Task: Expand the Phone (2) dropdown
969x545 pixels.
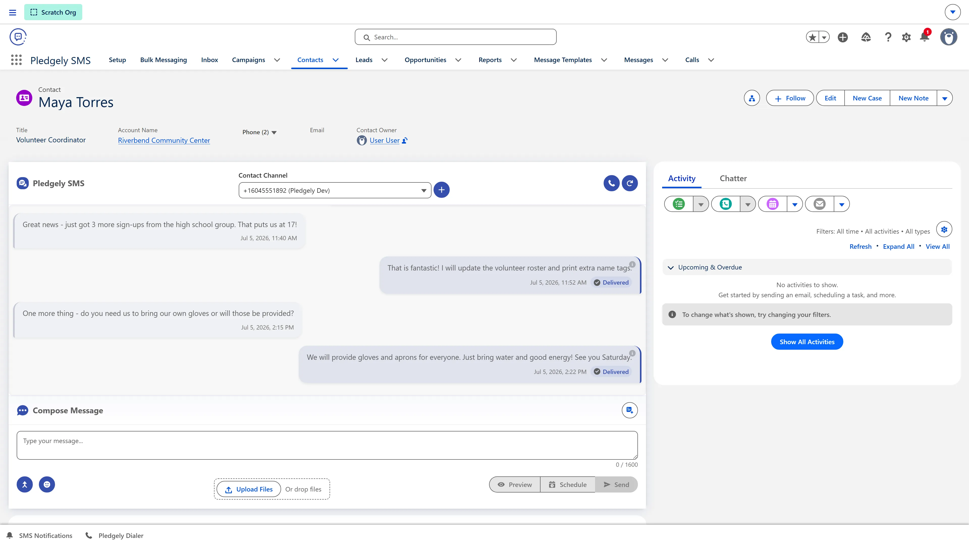Action: [x=260, y=132]
